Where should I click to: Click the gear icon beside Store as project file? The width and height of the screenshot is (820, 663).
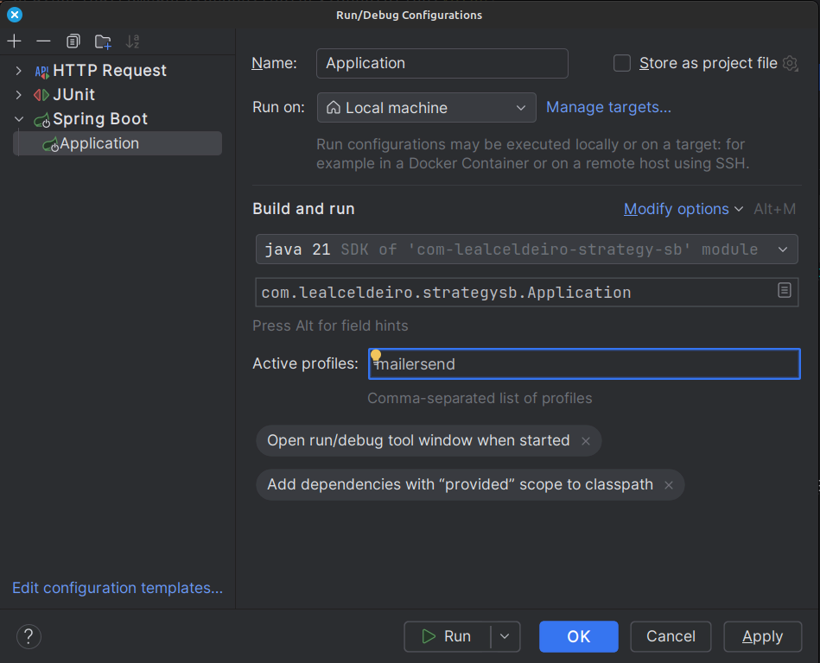[790, 63]
